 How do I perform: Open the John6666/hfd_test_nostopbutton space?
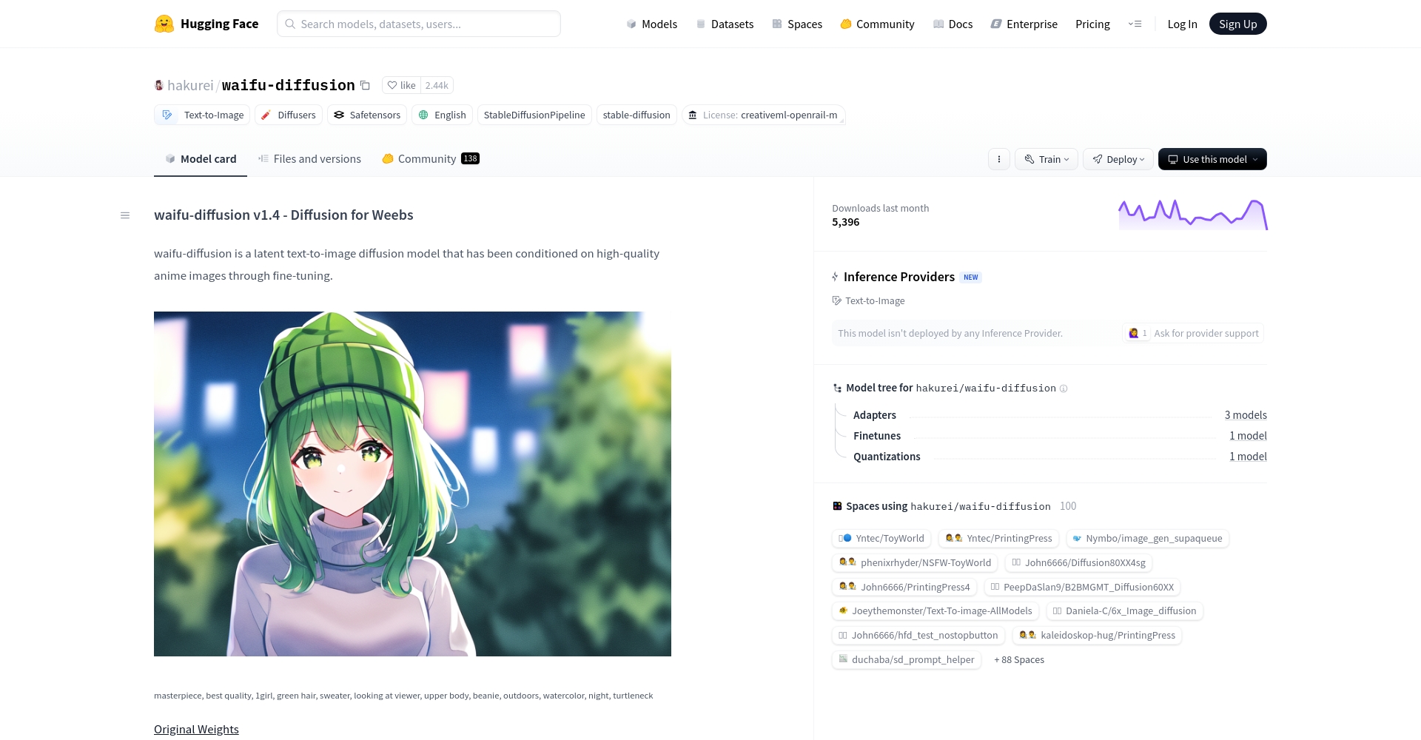pyautogui.click(x=918, y=636)
